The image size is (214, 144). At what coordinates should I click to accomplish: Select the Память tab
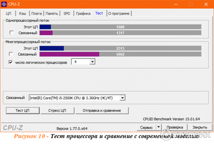click(x=52, y=13)
